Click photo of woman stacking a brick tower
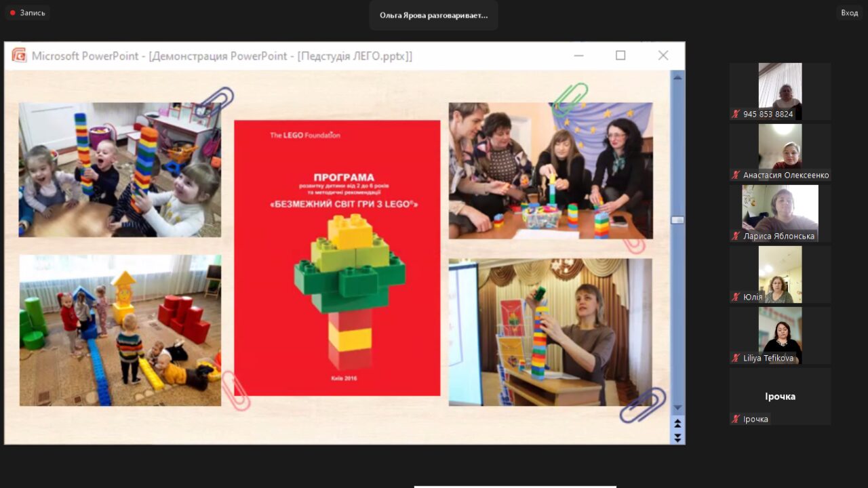 pos(551,332)
